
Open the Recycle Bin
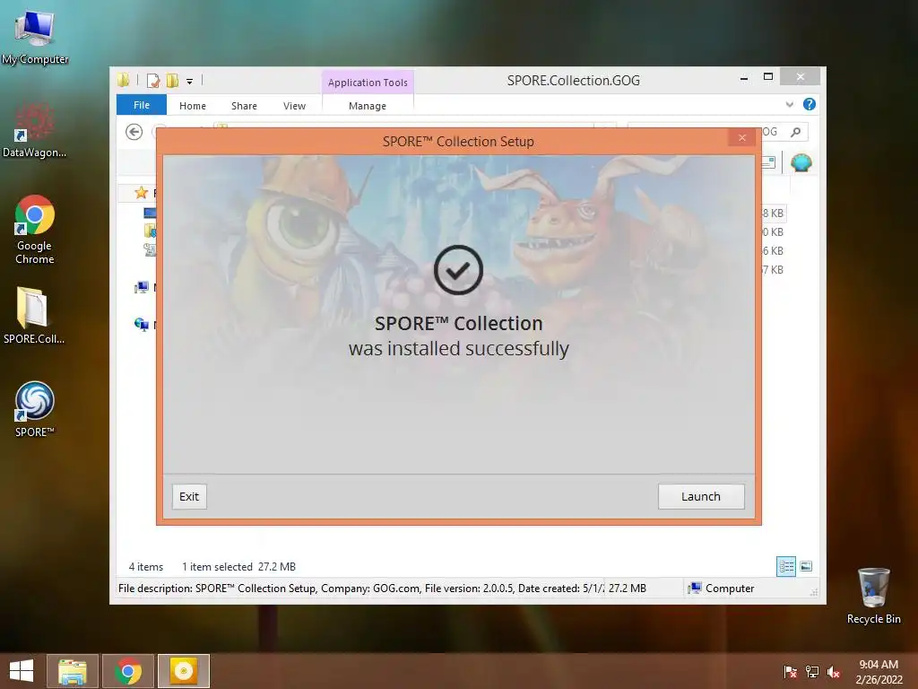click(873, 596)
